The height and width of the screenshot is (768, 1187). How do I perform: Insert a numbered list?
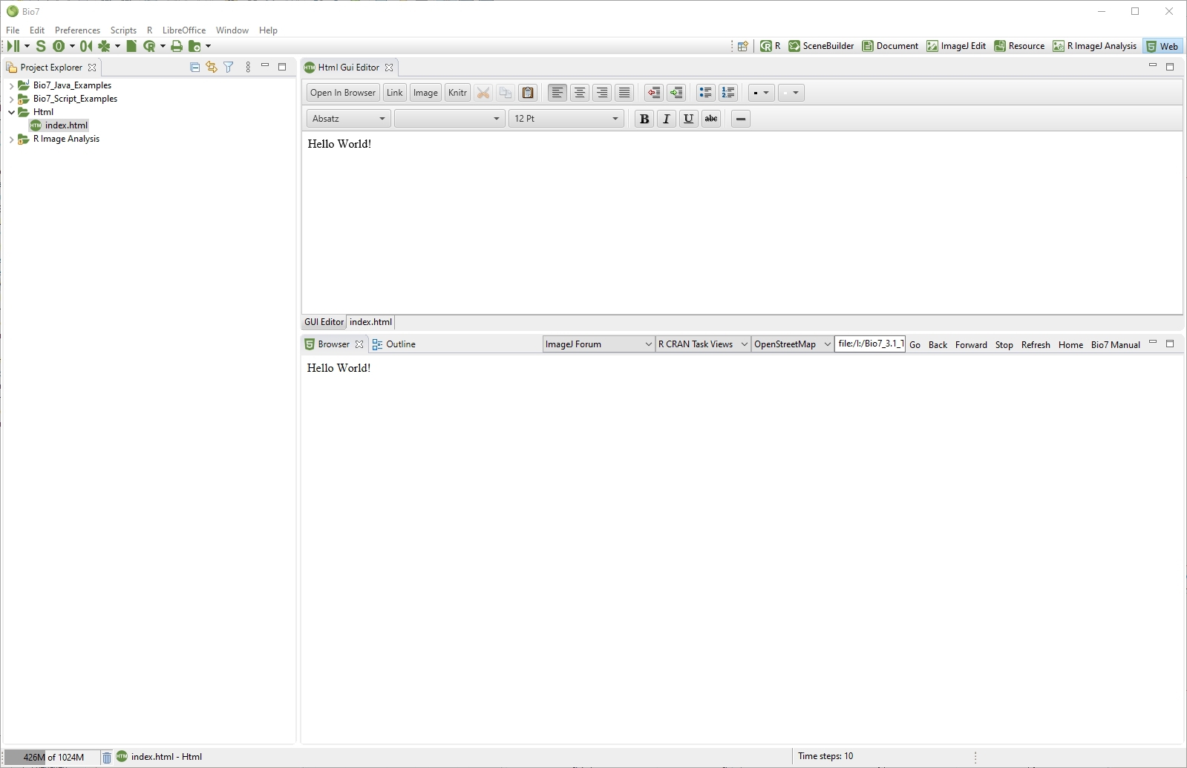tap(728, 93)
